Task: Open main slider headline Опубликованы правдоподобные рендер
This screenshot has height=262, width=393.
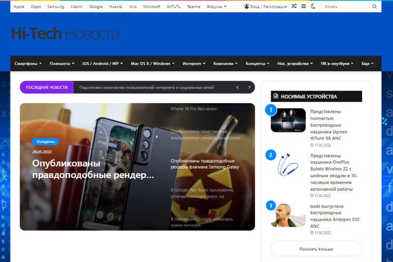Action: point(93,169)
